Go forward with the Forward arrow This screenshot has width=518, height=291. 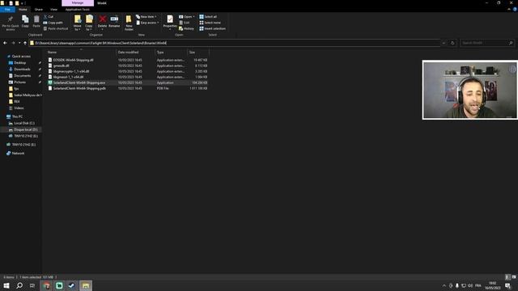coord(13,43)
